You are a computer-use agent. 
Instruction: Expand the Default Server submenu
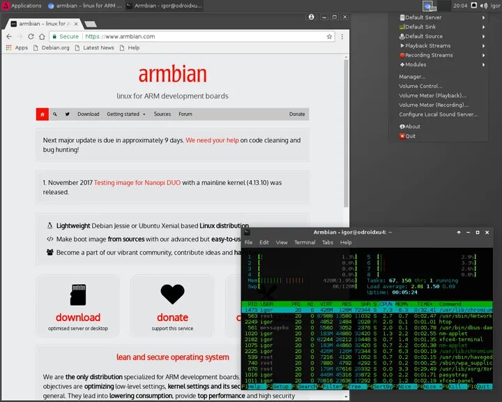pos(439,17)
